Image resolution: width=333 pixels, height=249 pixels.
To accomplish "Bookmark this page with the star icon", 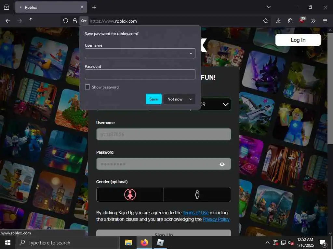I will 265,21.
